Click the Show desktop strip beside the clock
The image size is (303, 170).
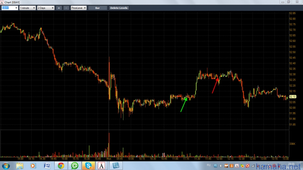301,166
